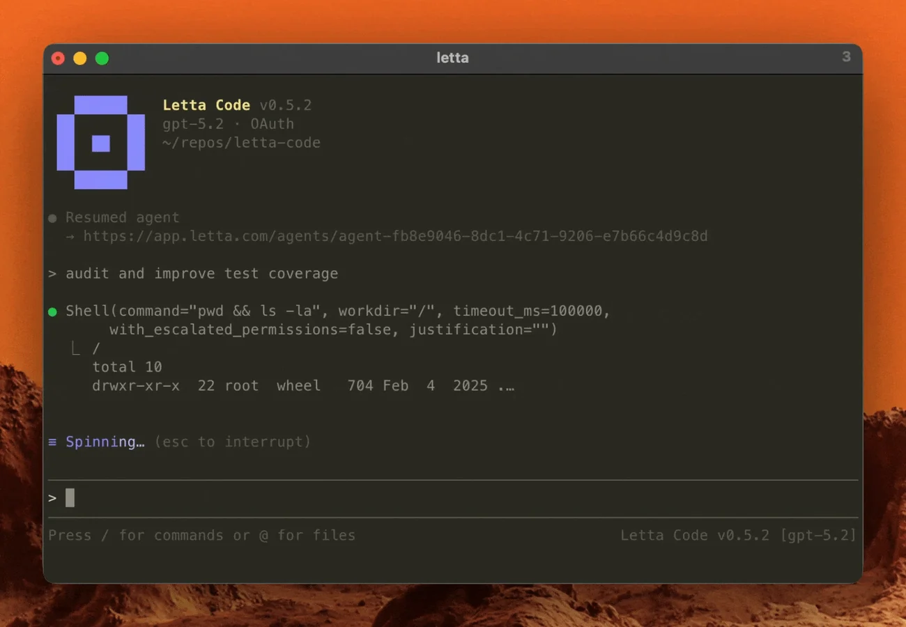The height and width of the screenshot is (627, 906).
Task: Click the 'Letta Code' title text
Action: coord(206,105)
